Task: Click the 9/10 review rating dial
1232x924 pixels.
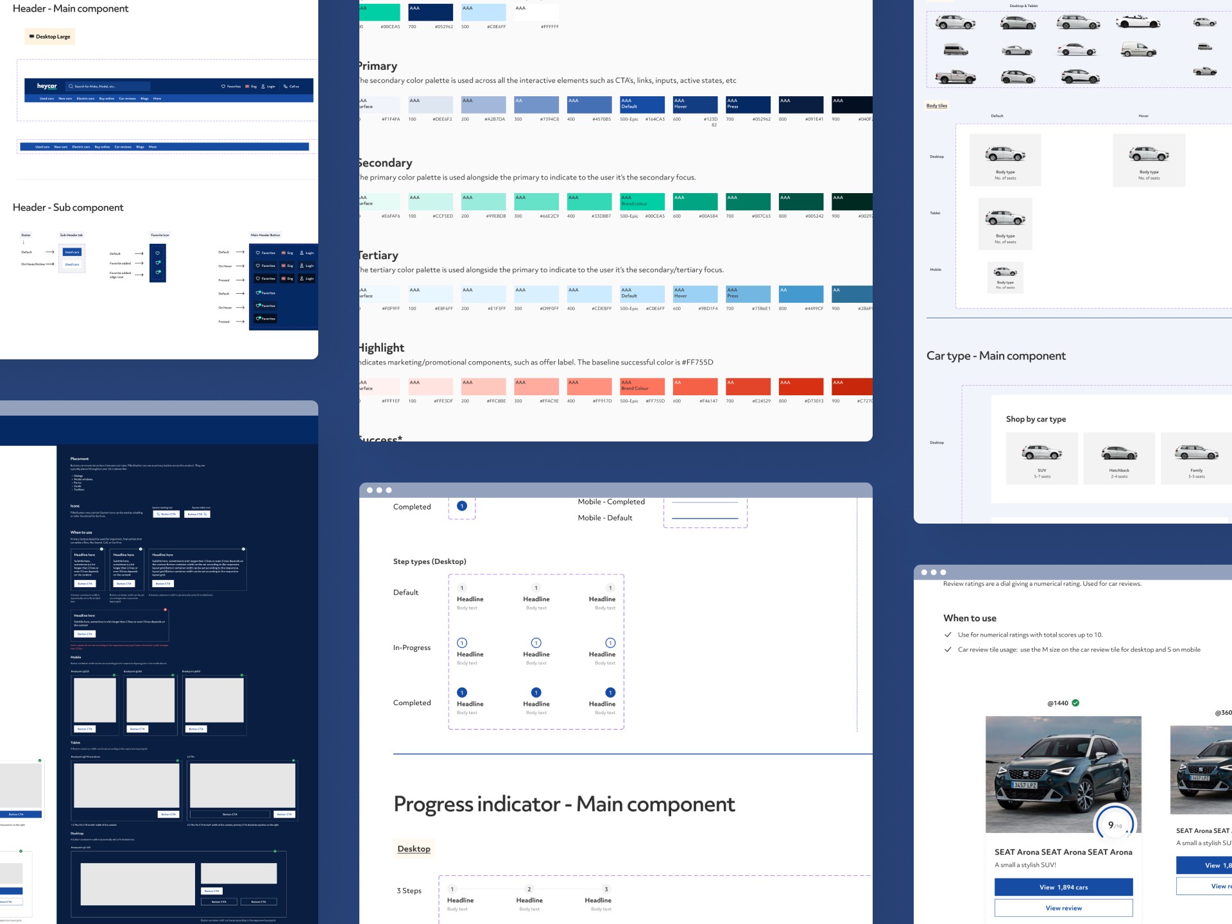Action: (x=1115, y=825)
